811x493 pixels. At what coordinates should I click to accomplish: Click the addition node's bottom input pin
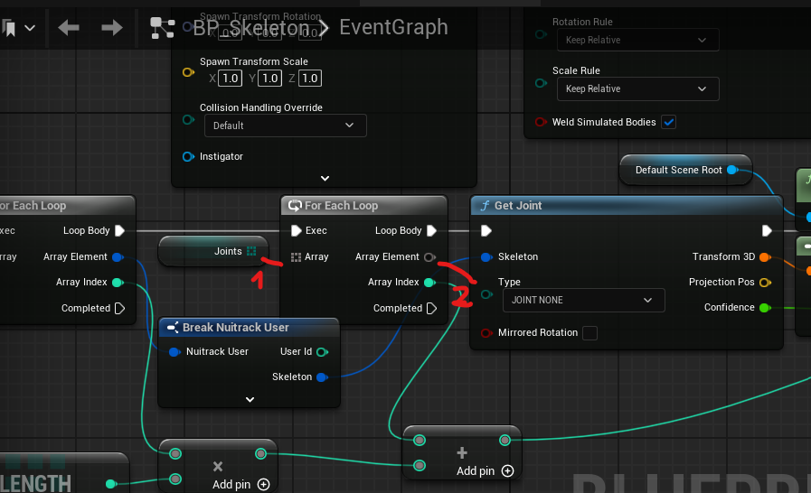pos(420,466)
